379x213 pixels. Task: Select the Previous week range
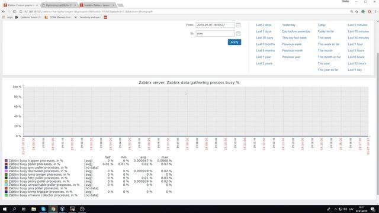(292, 44)
